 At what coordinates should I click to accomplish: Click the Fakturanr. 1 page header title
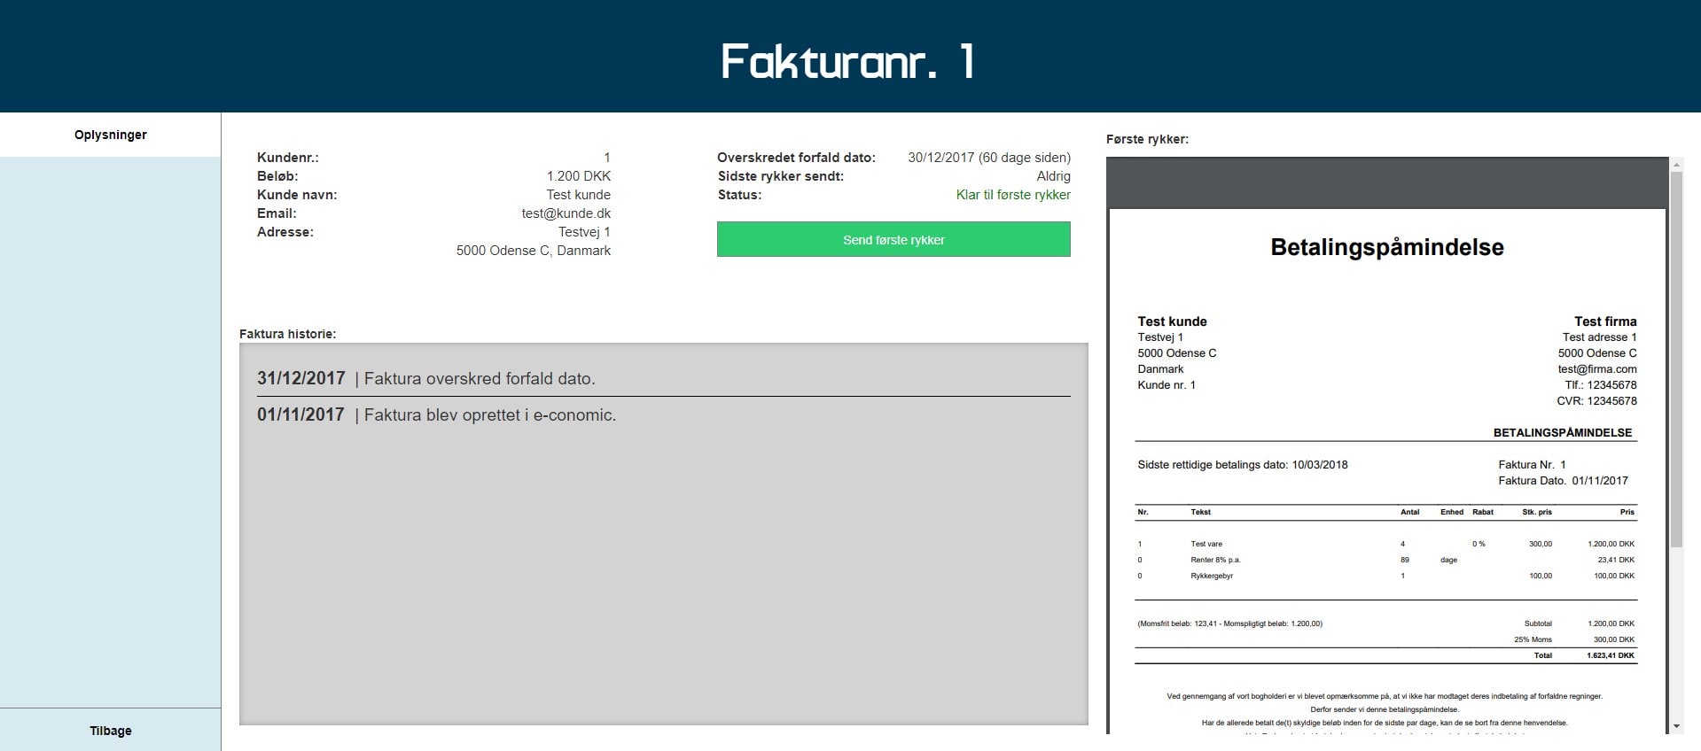[849, 60]
